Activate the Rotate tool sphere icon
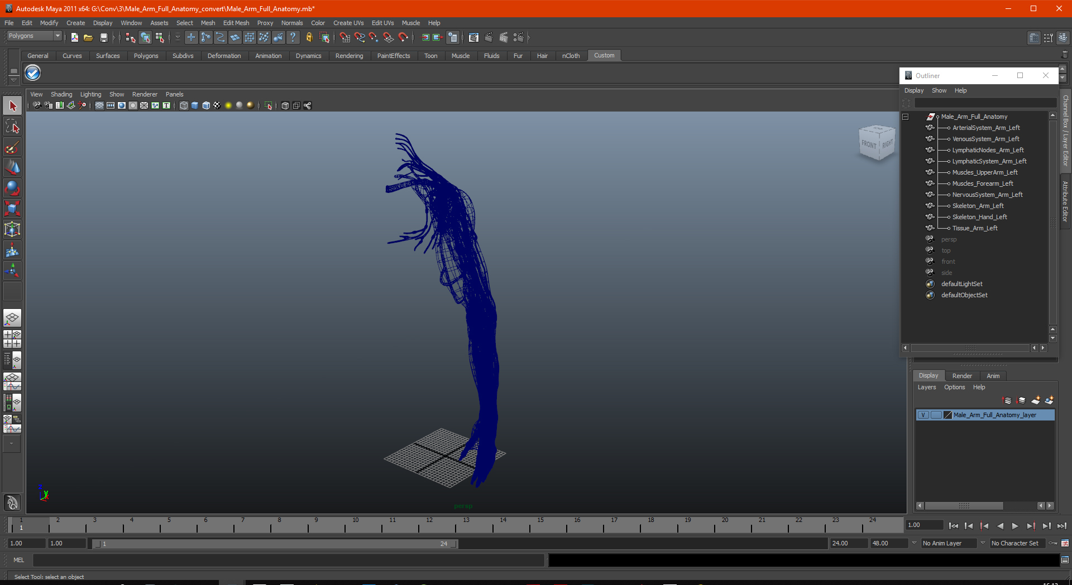Viewport: 1072px width, 585px height. (x=12, y=188)
